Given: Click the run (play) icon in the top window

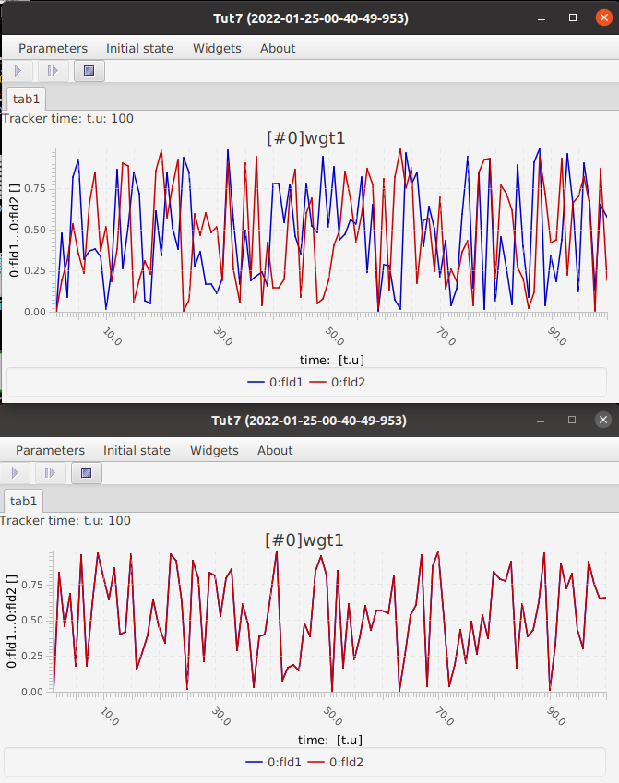Looking at the screenshot, I should pos(18,70).
